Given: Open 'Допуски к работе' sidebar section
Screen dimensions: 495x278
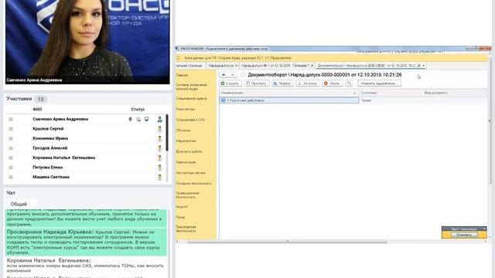Looking at the screenshot, I should [x=189, y=151].
